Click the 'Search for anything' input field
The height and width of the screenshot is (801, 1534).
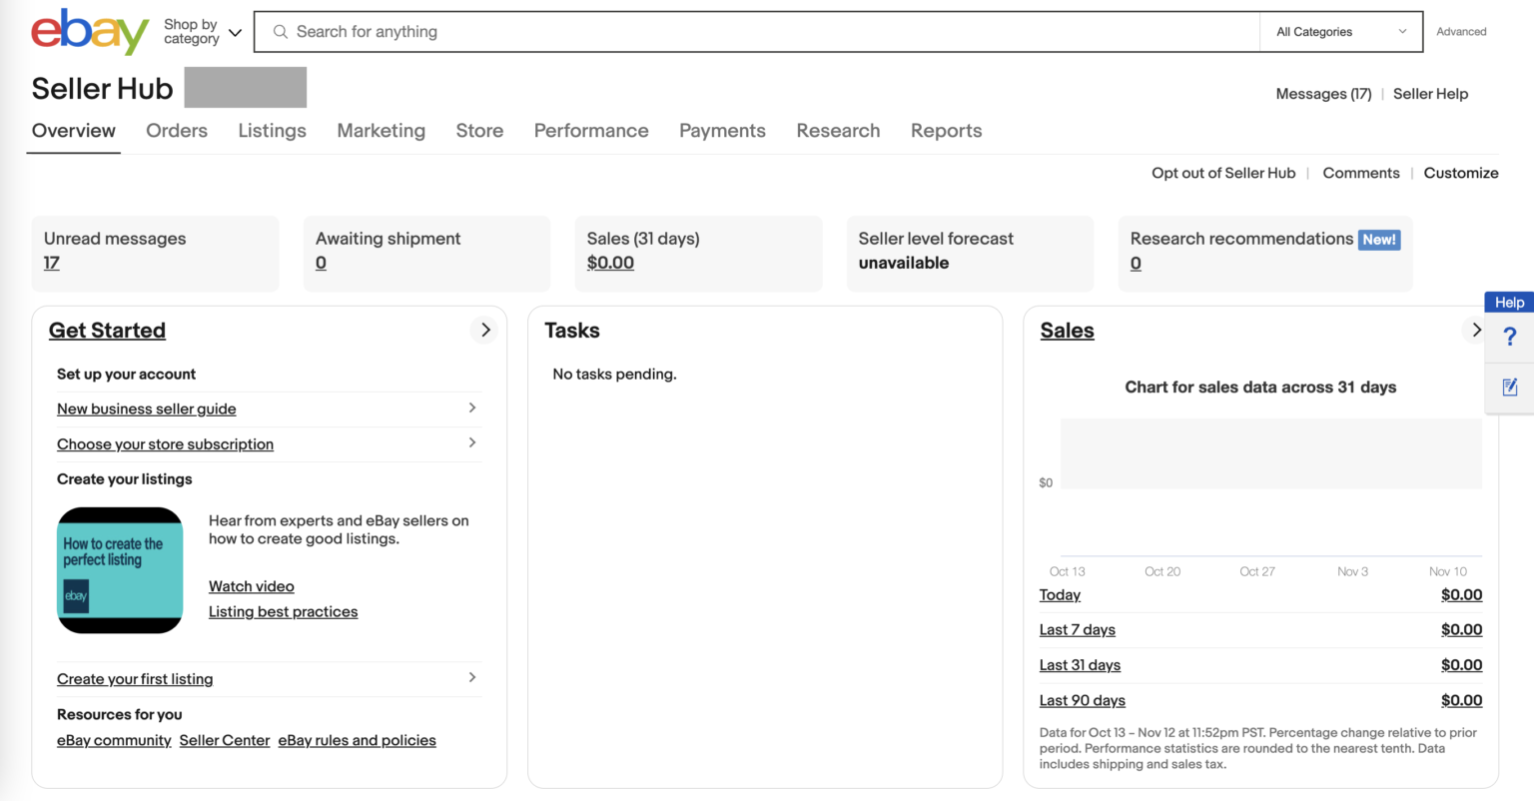[599, 31]
